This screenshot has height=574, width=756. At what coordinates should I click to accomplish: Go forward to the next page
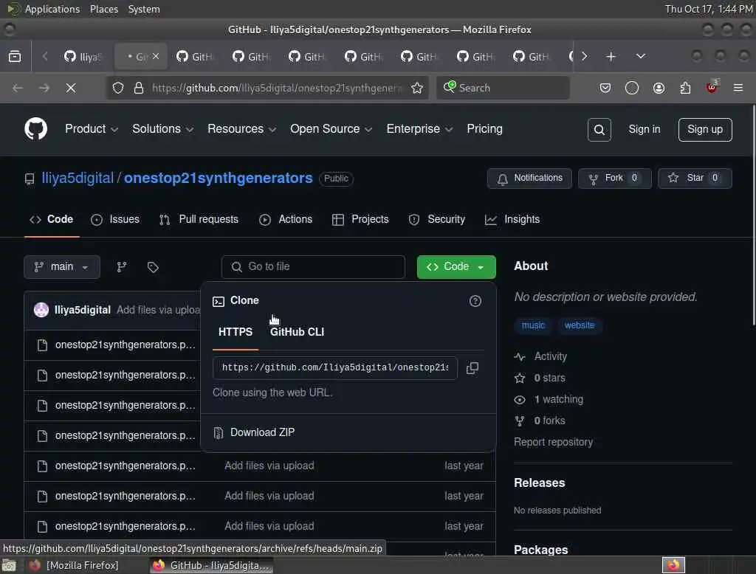pyautogui.click(x=44, y=88)
